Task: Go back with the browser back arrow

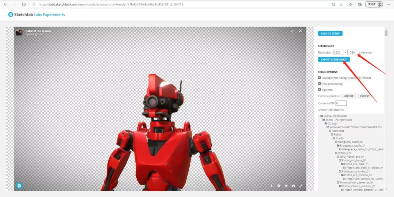Action: [5, 4]
